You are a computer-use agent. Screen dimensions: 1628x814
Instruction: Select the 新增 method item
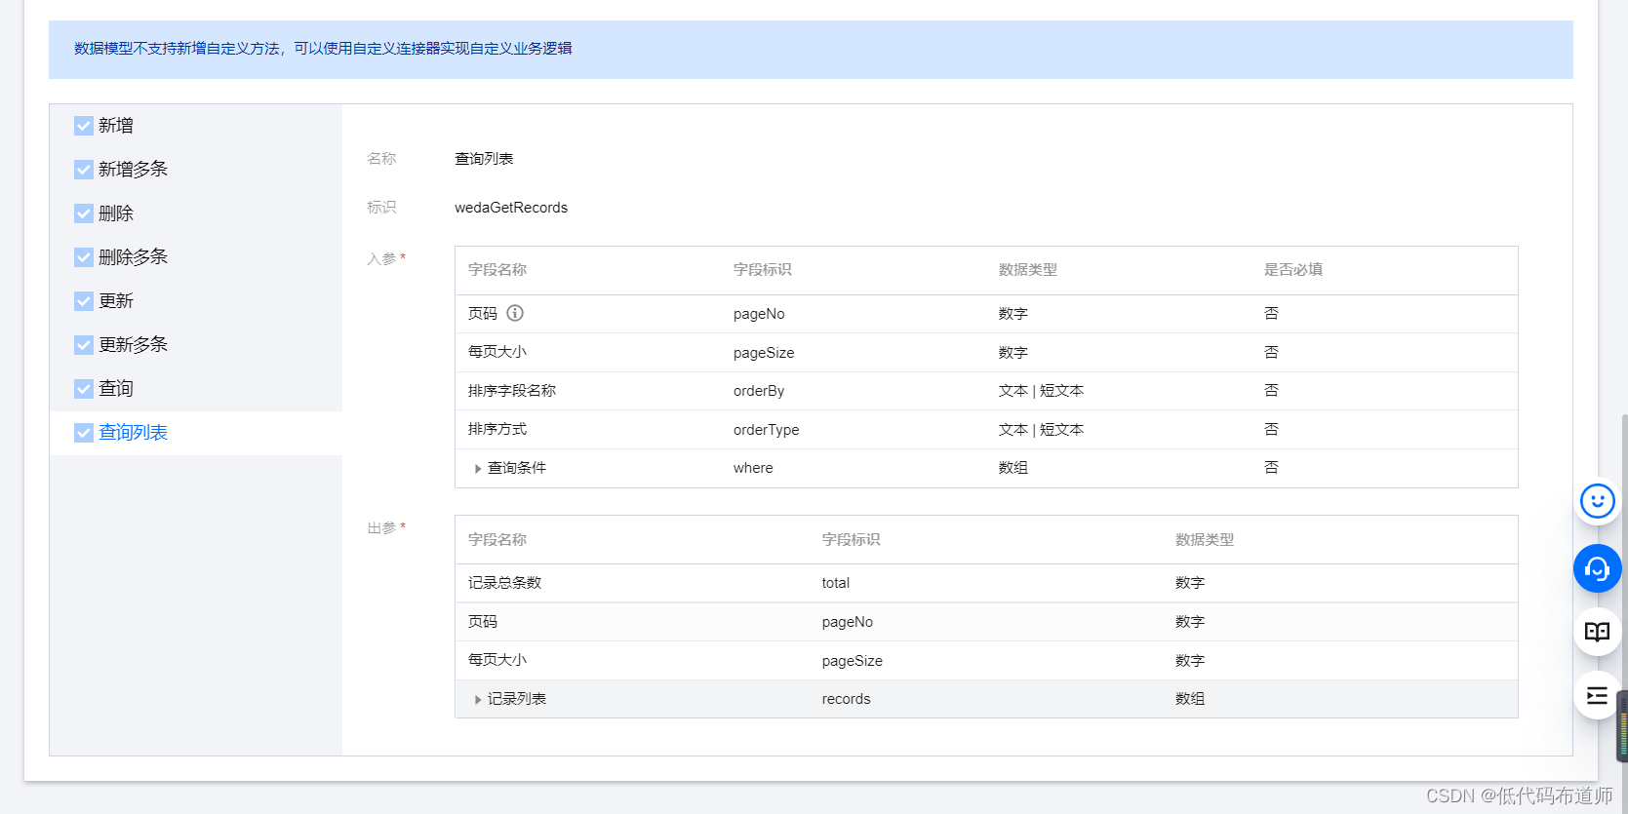click(196, 126)
